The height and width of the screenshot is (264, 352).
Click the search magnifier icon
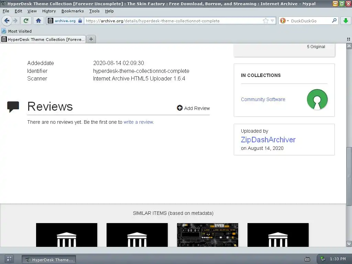[334, 21]
